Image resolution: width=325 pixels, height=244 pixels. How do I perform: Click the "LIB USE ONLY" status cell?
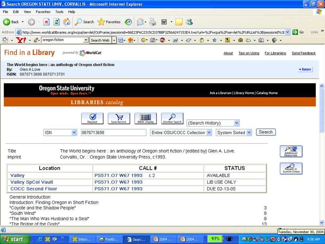coord(235,182)
